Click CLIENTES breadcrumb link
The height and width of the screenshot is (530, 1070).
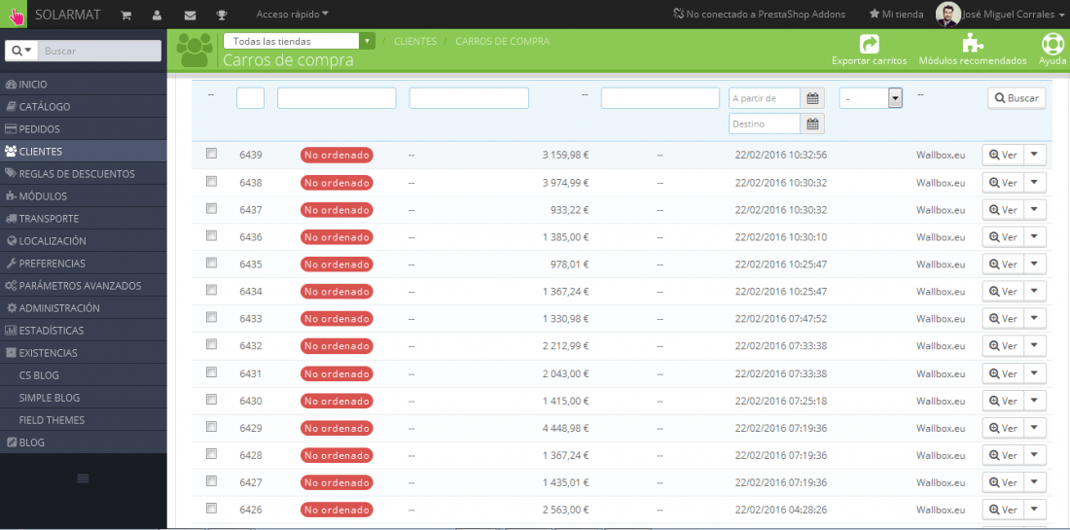415,42
